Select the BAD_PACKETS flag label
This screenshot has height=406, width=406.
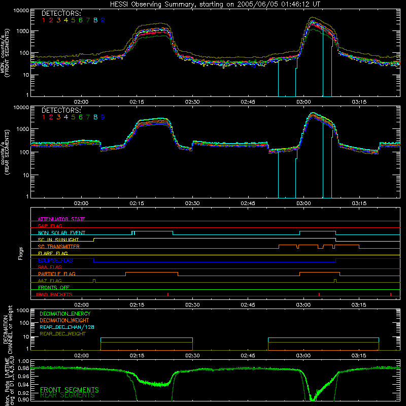pos(55,294)
